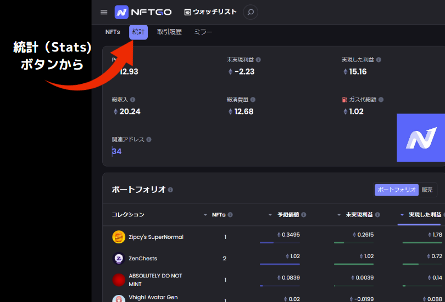
Task: Click Zipcy's estimated value progress bar
Action: tap(280, 243)
